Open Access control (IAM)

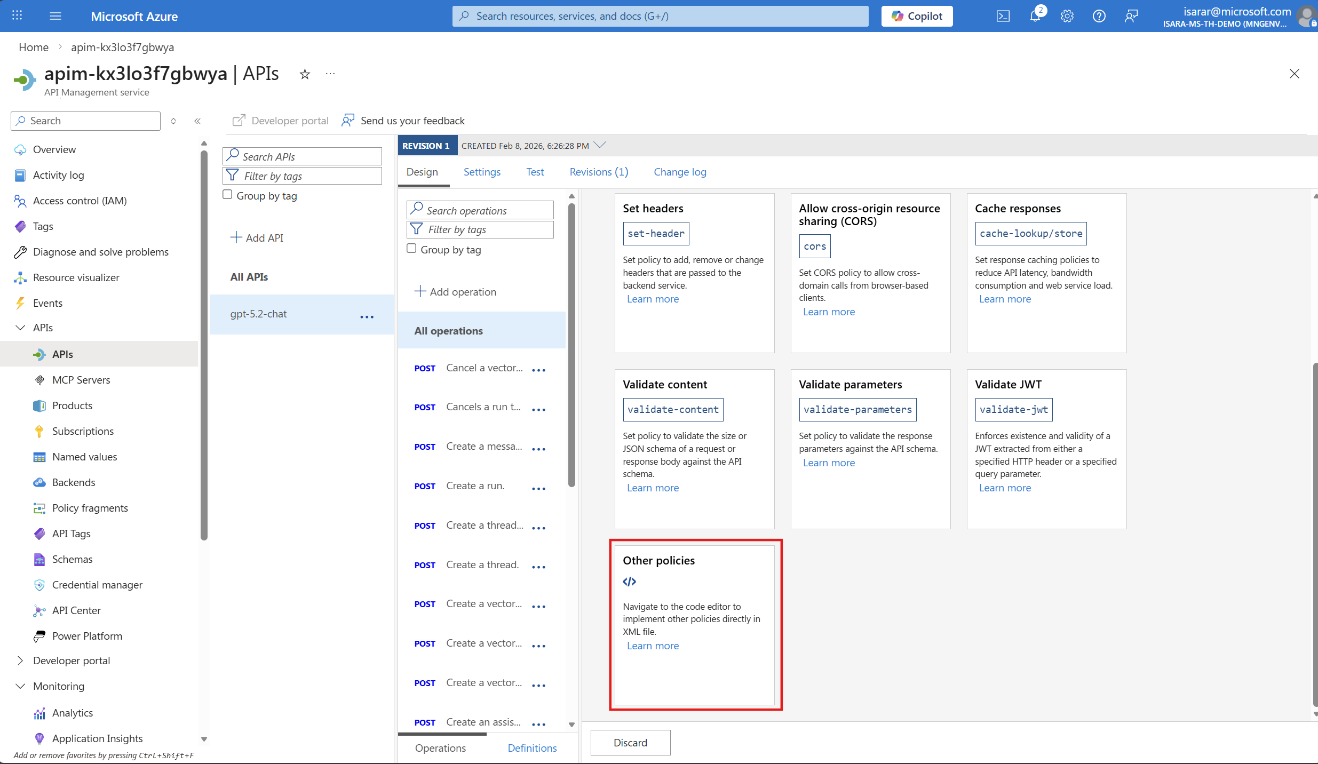tap(80, 201)
